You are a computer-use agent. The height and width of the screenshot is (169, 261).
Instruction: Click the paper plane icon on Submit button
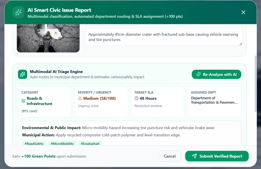pos(194,156)
